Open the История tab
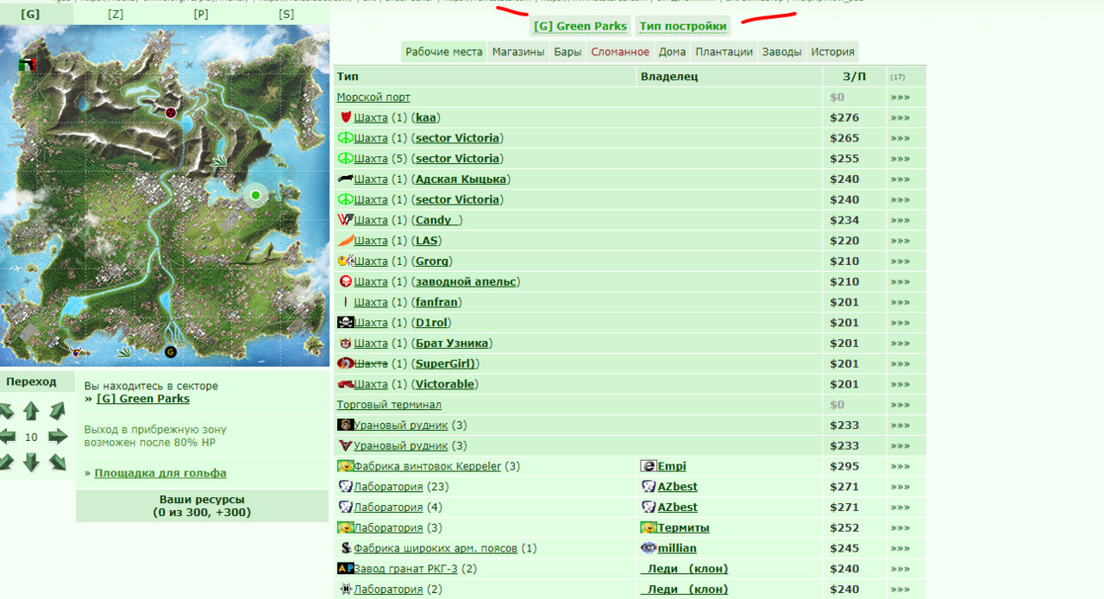The height and width of the screenshot is (599, 1104). [x=832, y=52]
